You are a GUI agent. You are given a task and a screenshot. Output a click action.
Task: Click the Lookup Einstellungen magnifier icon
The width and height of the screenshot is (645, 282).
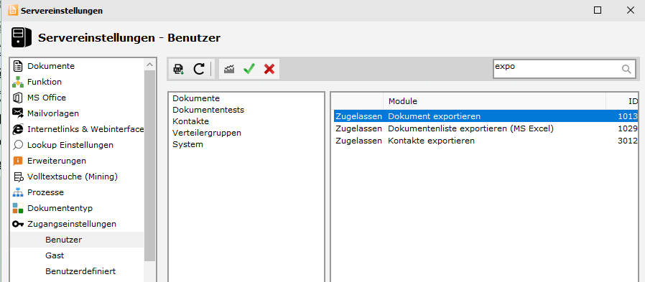click(18, 145)
